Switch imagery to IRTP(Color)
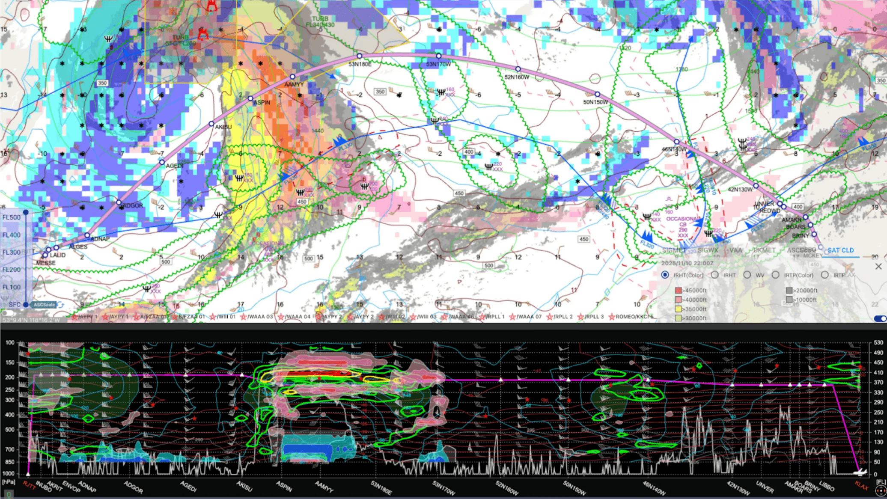This screenshot has height=499, width=887. tap(776, 275)
